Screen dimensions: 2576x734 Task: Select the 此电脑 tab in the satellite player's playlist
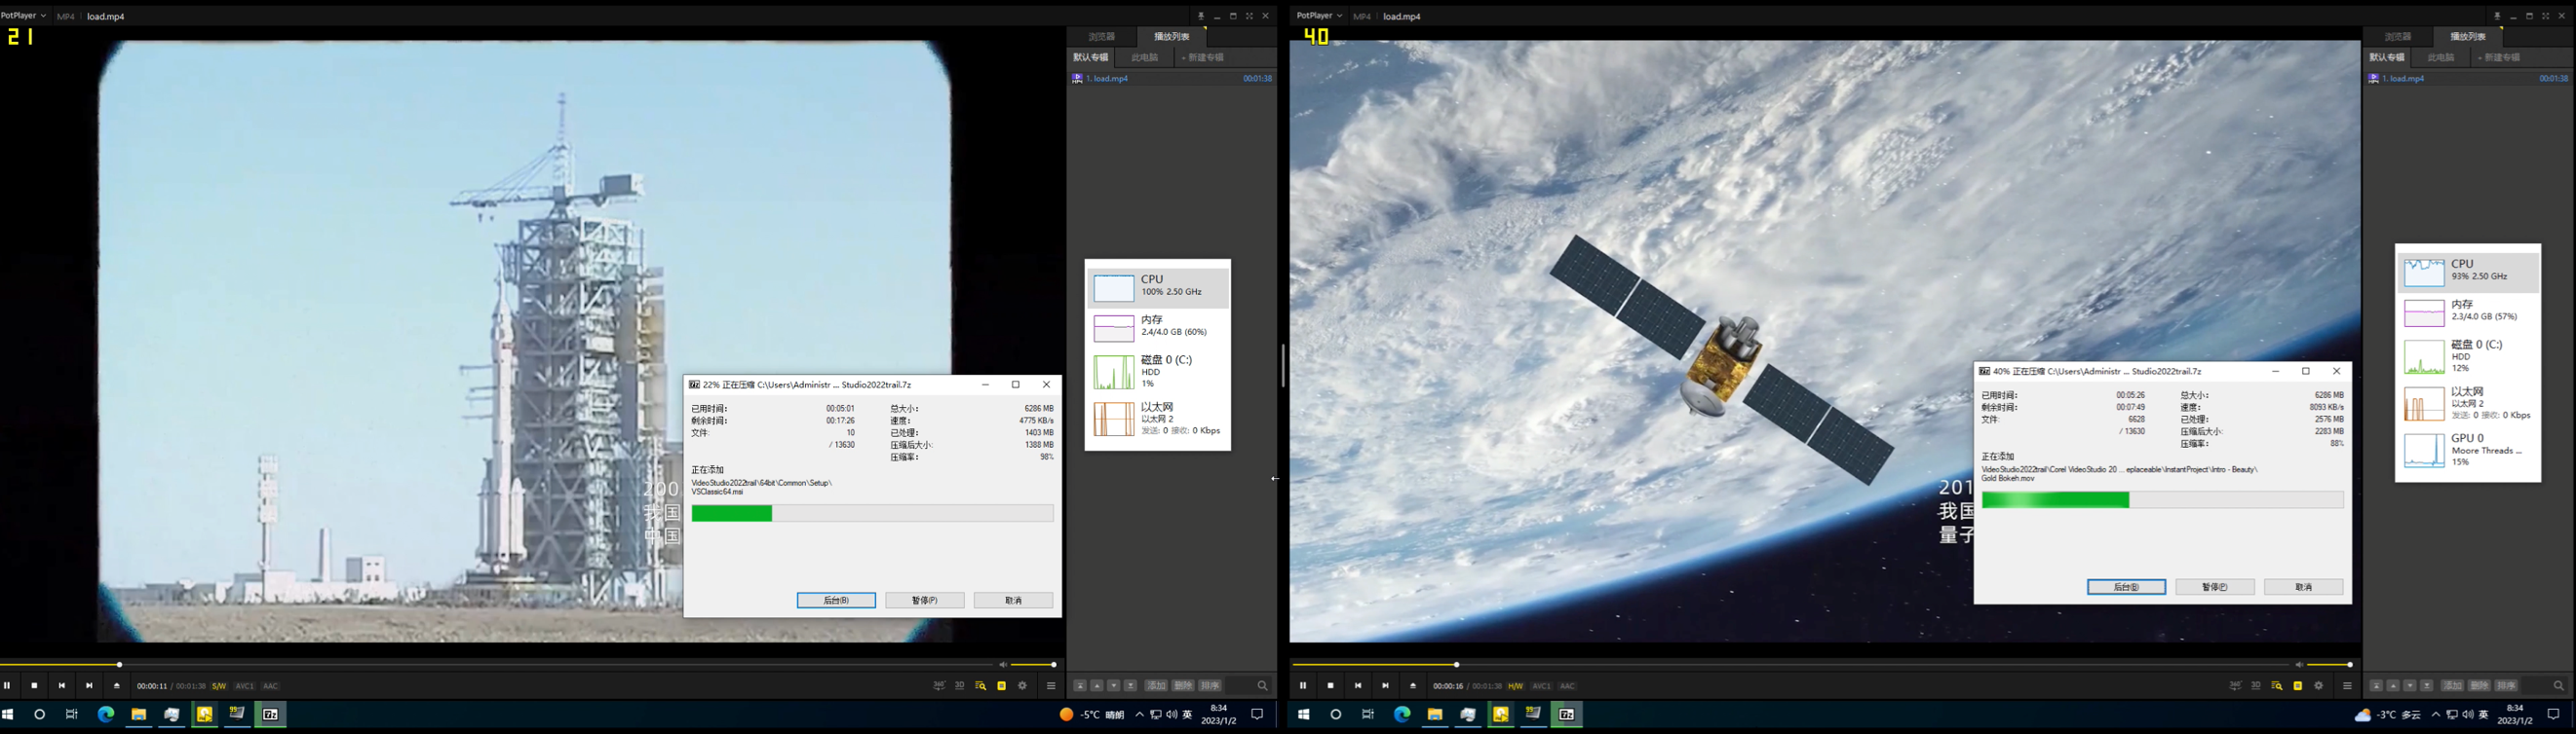tap(2441, 56)
